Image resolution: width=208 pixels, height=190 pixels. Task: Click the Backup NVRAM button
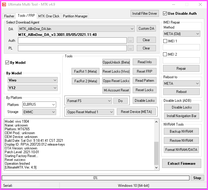[x=181, y=131]
